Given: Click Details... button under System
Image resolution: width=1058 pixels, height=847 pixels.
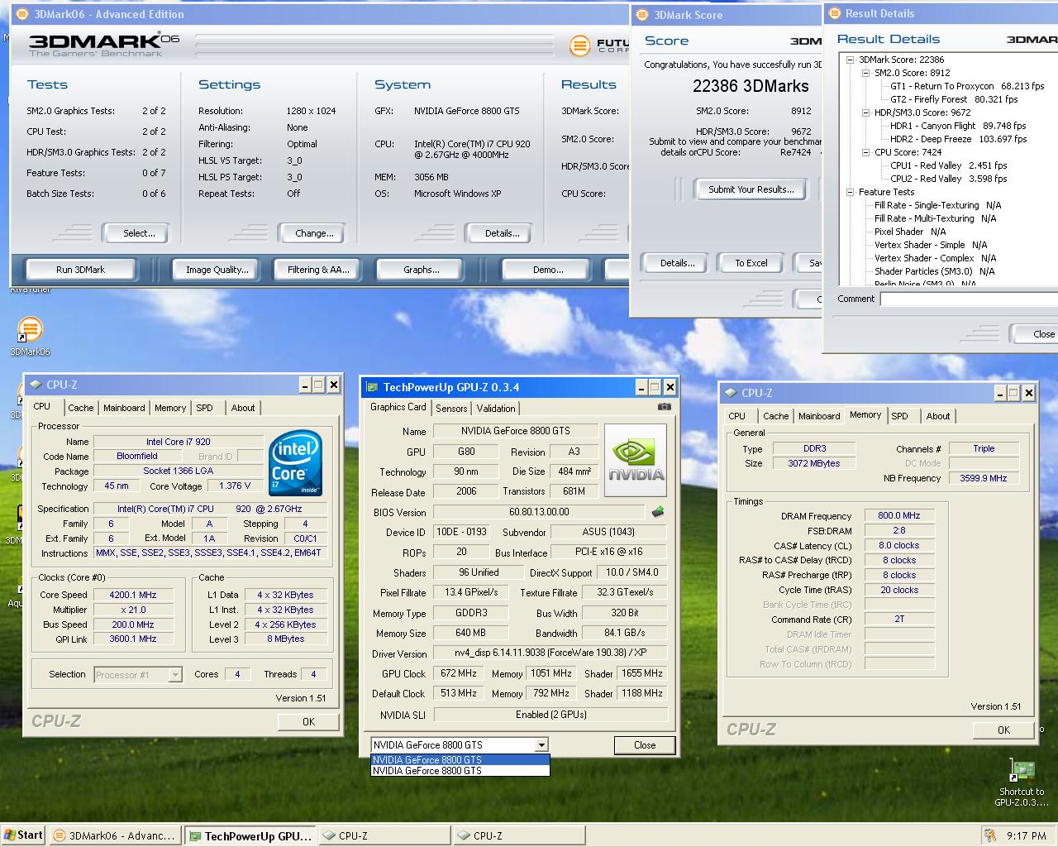Looking at the screenshot, I should 498,233.
